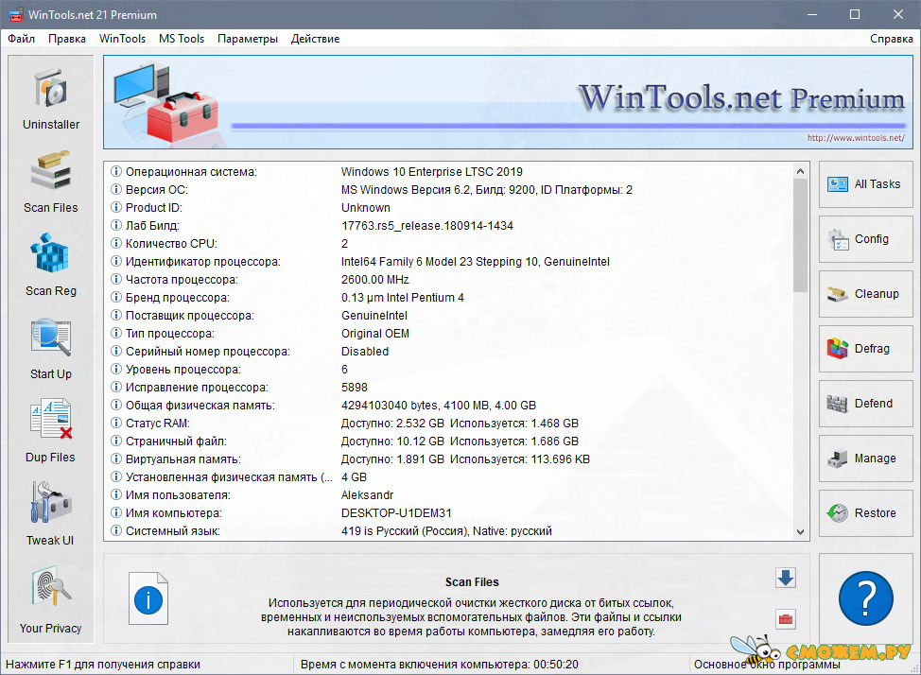Viewport: 921px width, 675px height.
Task: Click the Установленная физическая память row label
Action: [229, 477]
